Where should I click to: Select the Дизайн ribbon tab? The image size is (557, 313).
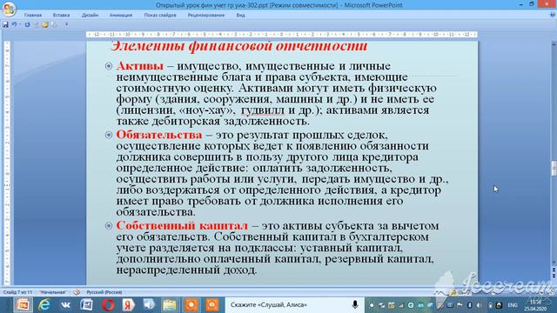click(90, 16)
